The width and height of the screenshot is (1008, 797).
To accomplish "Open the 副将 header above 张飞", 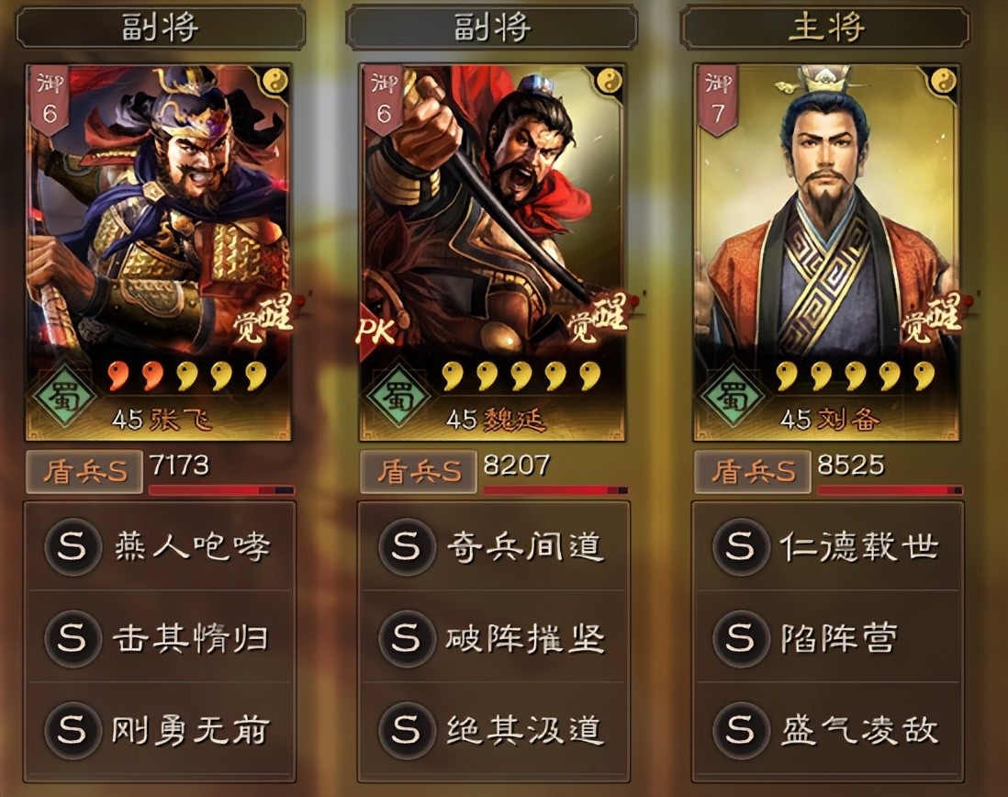I will (x=160, y=27).
